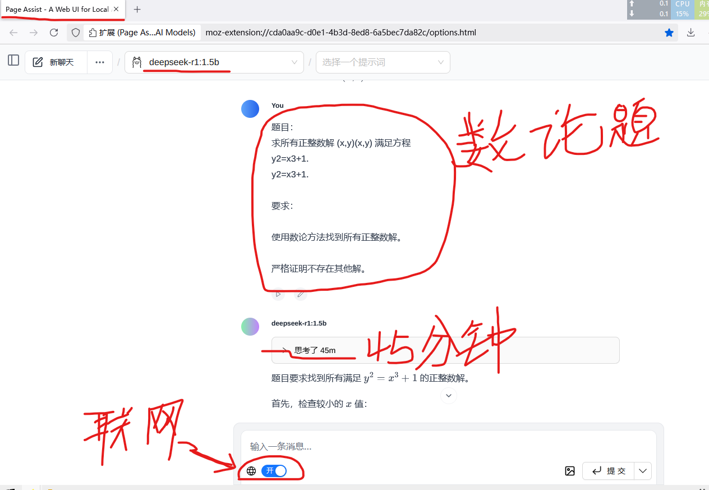Click the shield tracking protection icon

76,33
